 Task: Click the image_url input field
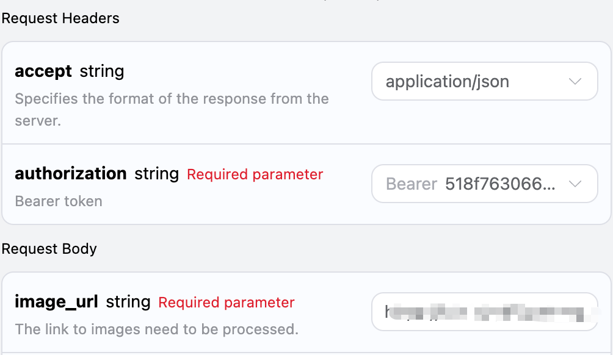484,312
